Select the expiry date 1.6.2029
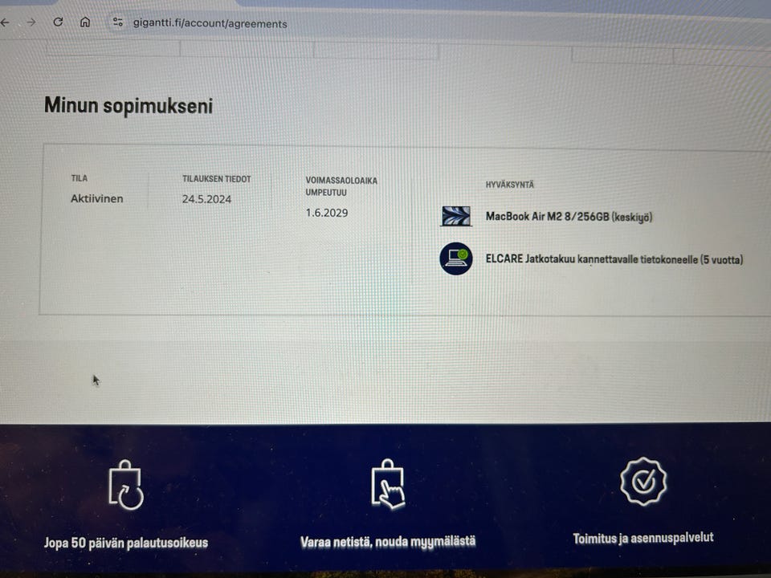 (x=327, y=213)
